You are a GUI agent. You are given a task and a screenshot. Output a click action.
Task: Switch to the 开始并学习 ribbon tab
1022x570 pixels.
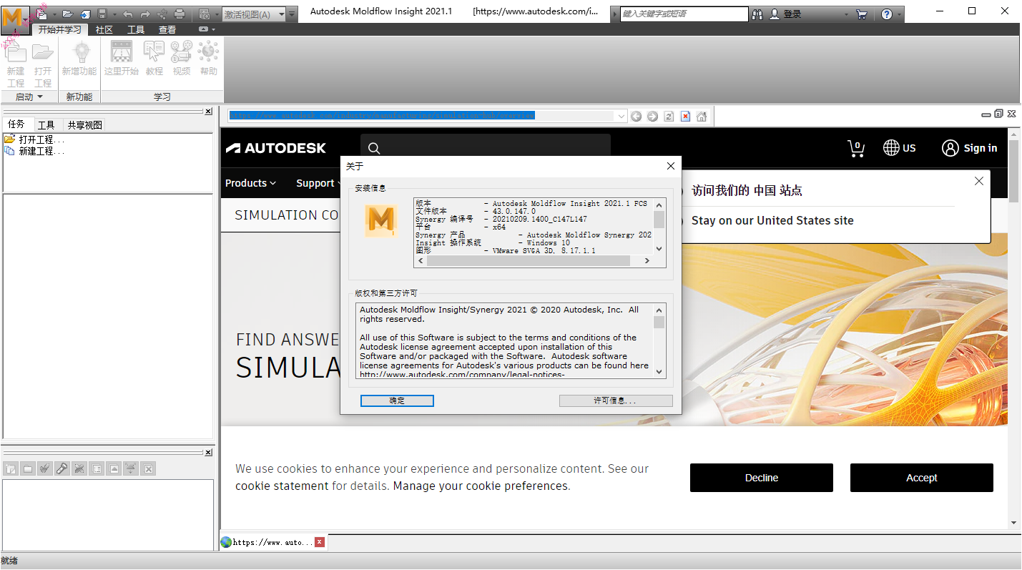[60, 29]
